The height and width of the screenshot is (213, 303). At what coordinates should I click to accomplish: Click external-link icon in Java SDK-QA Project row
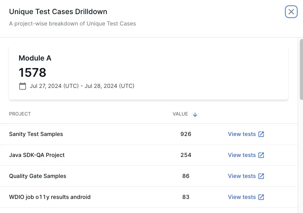[261, 155]
